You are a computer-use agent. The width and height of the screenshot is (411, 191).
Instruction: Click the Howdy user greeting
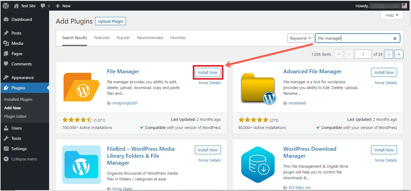click(362, 6)
